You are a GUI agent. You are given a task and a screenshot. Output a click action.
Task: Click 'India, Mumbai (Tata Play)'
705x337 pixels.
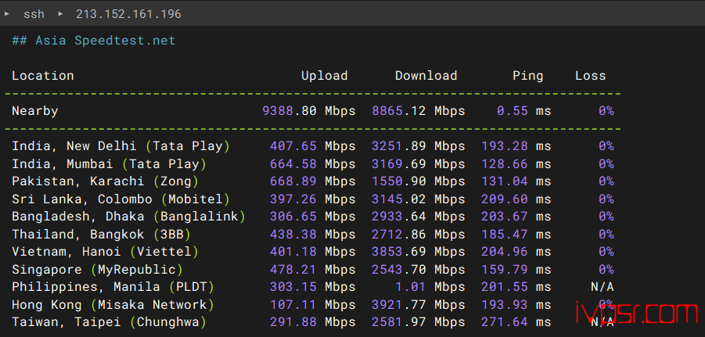pos(110,163)
